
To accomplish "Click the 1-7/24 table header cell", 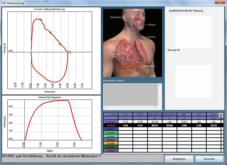I will [x=111, y=115].
